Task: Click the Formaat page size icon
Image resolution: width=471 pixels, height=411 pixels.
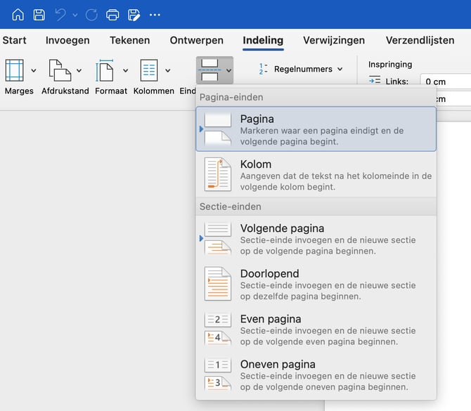Action: pyautogui.click(x=105, y=70)
